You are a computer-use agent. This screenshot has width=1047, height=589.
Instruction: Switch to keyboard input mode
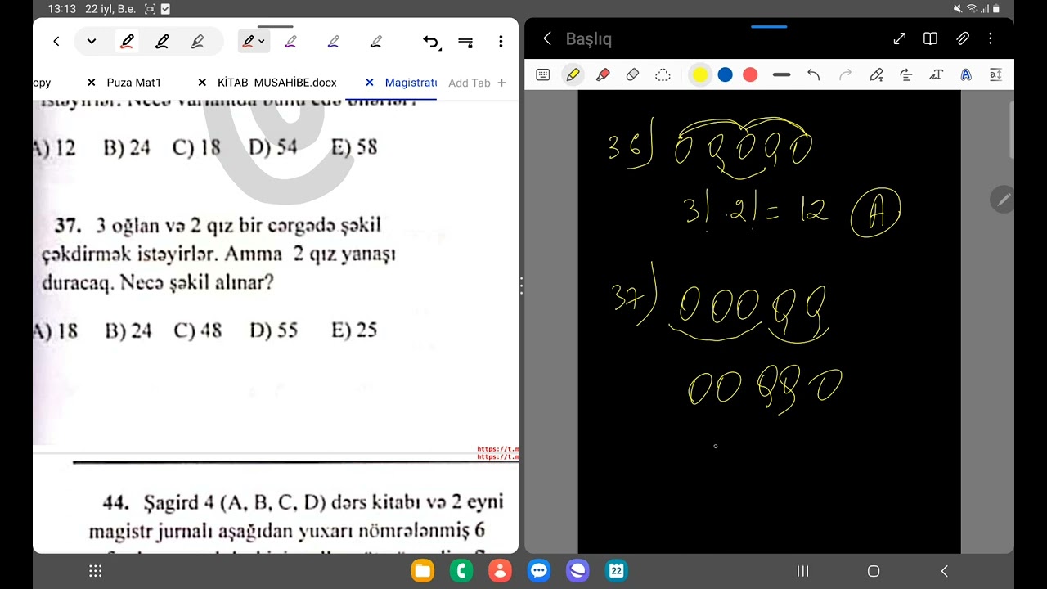(x=542, y=74)
